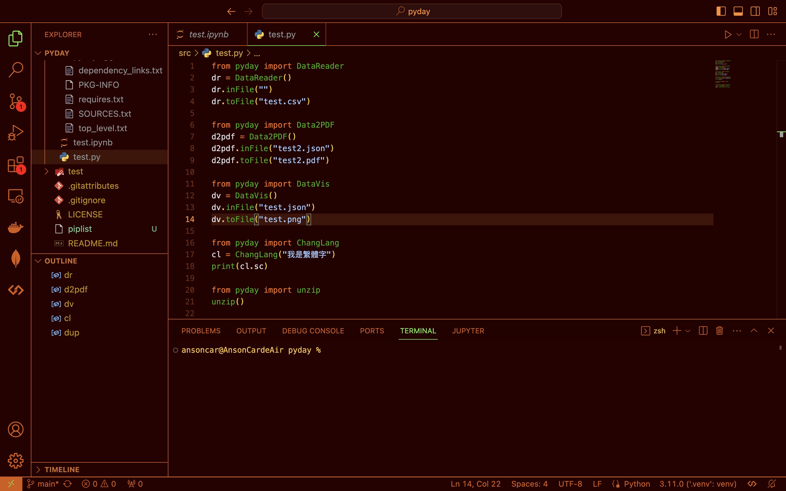
Task: Kill terminal with the trash icon
Action: (719, 331)
